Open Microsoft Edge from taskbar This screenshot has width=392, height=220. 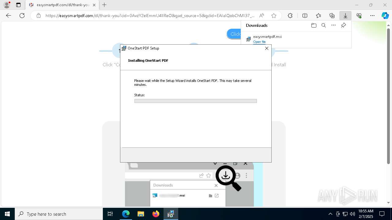(x=126, y=214)
